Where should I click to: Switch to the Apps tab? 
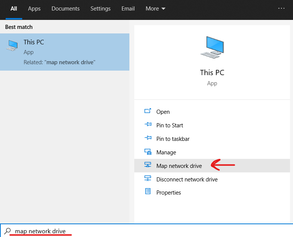(x=34, y=9)
